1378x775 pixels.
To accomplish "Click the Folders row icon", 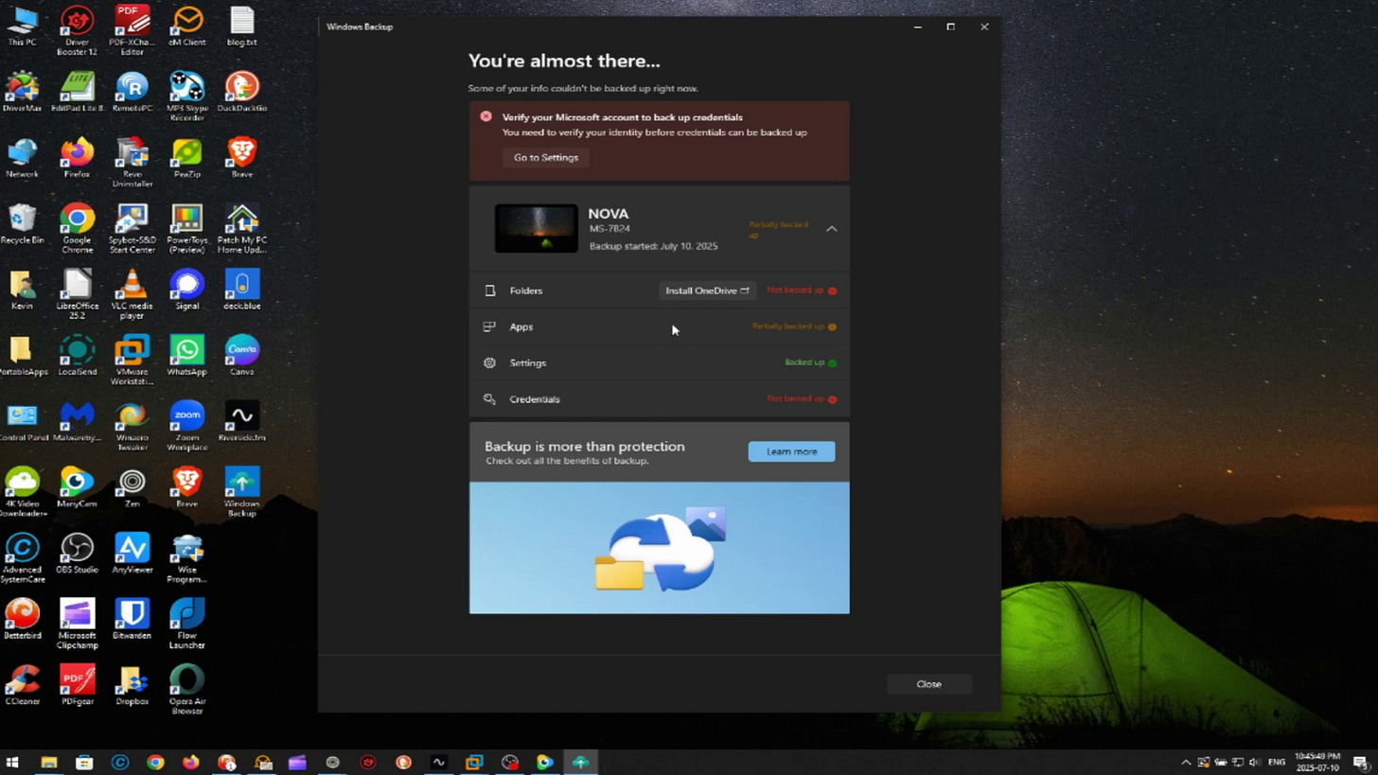I will tap(489, 291).
